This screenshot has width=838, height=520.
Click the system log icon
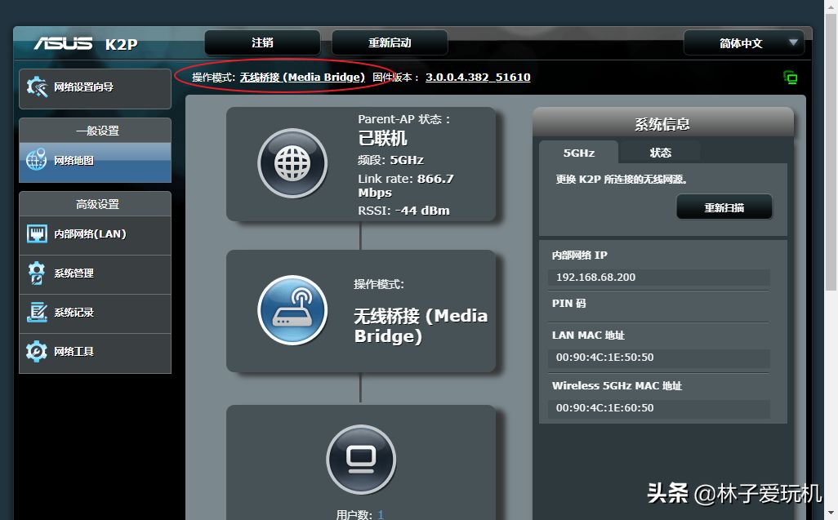(37, 313)
